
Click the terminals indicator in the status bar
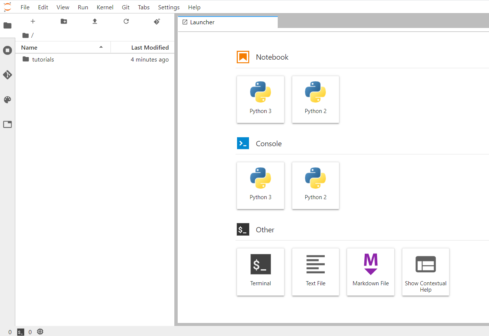pos(20,332)
